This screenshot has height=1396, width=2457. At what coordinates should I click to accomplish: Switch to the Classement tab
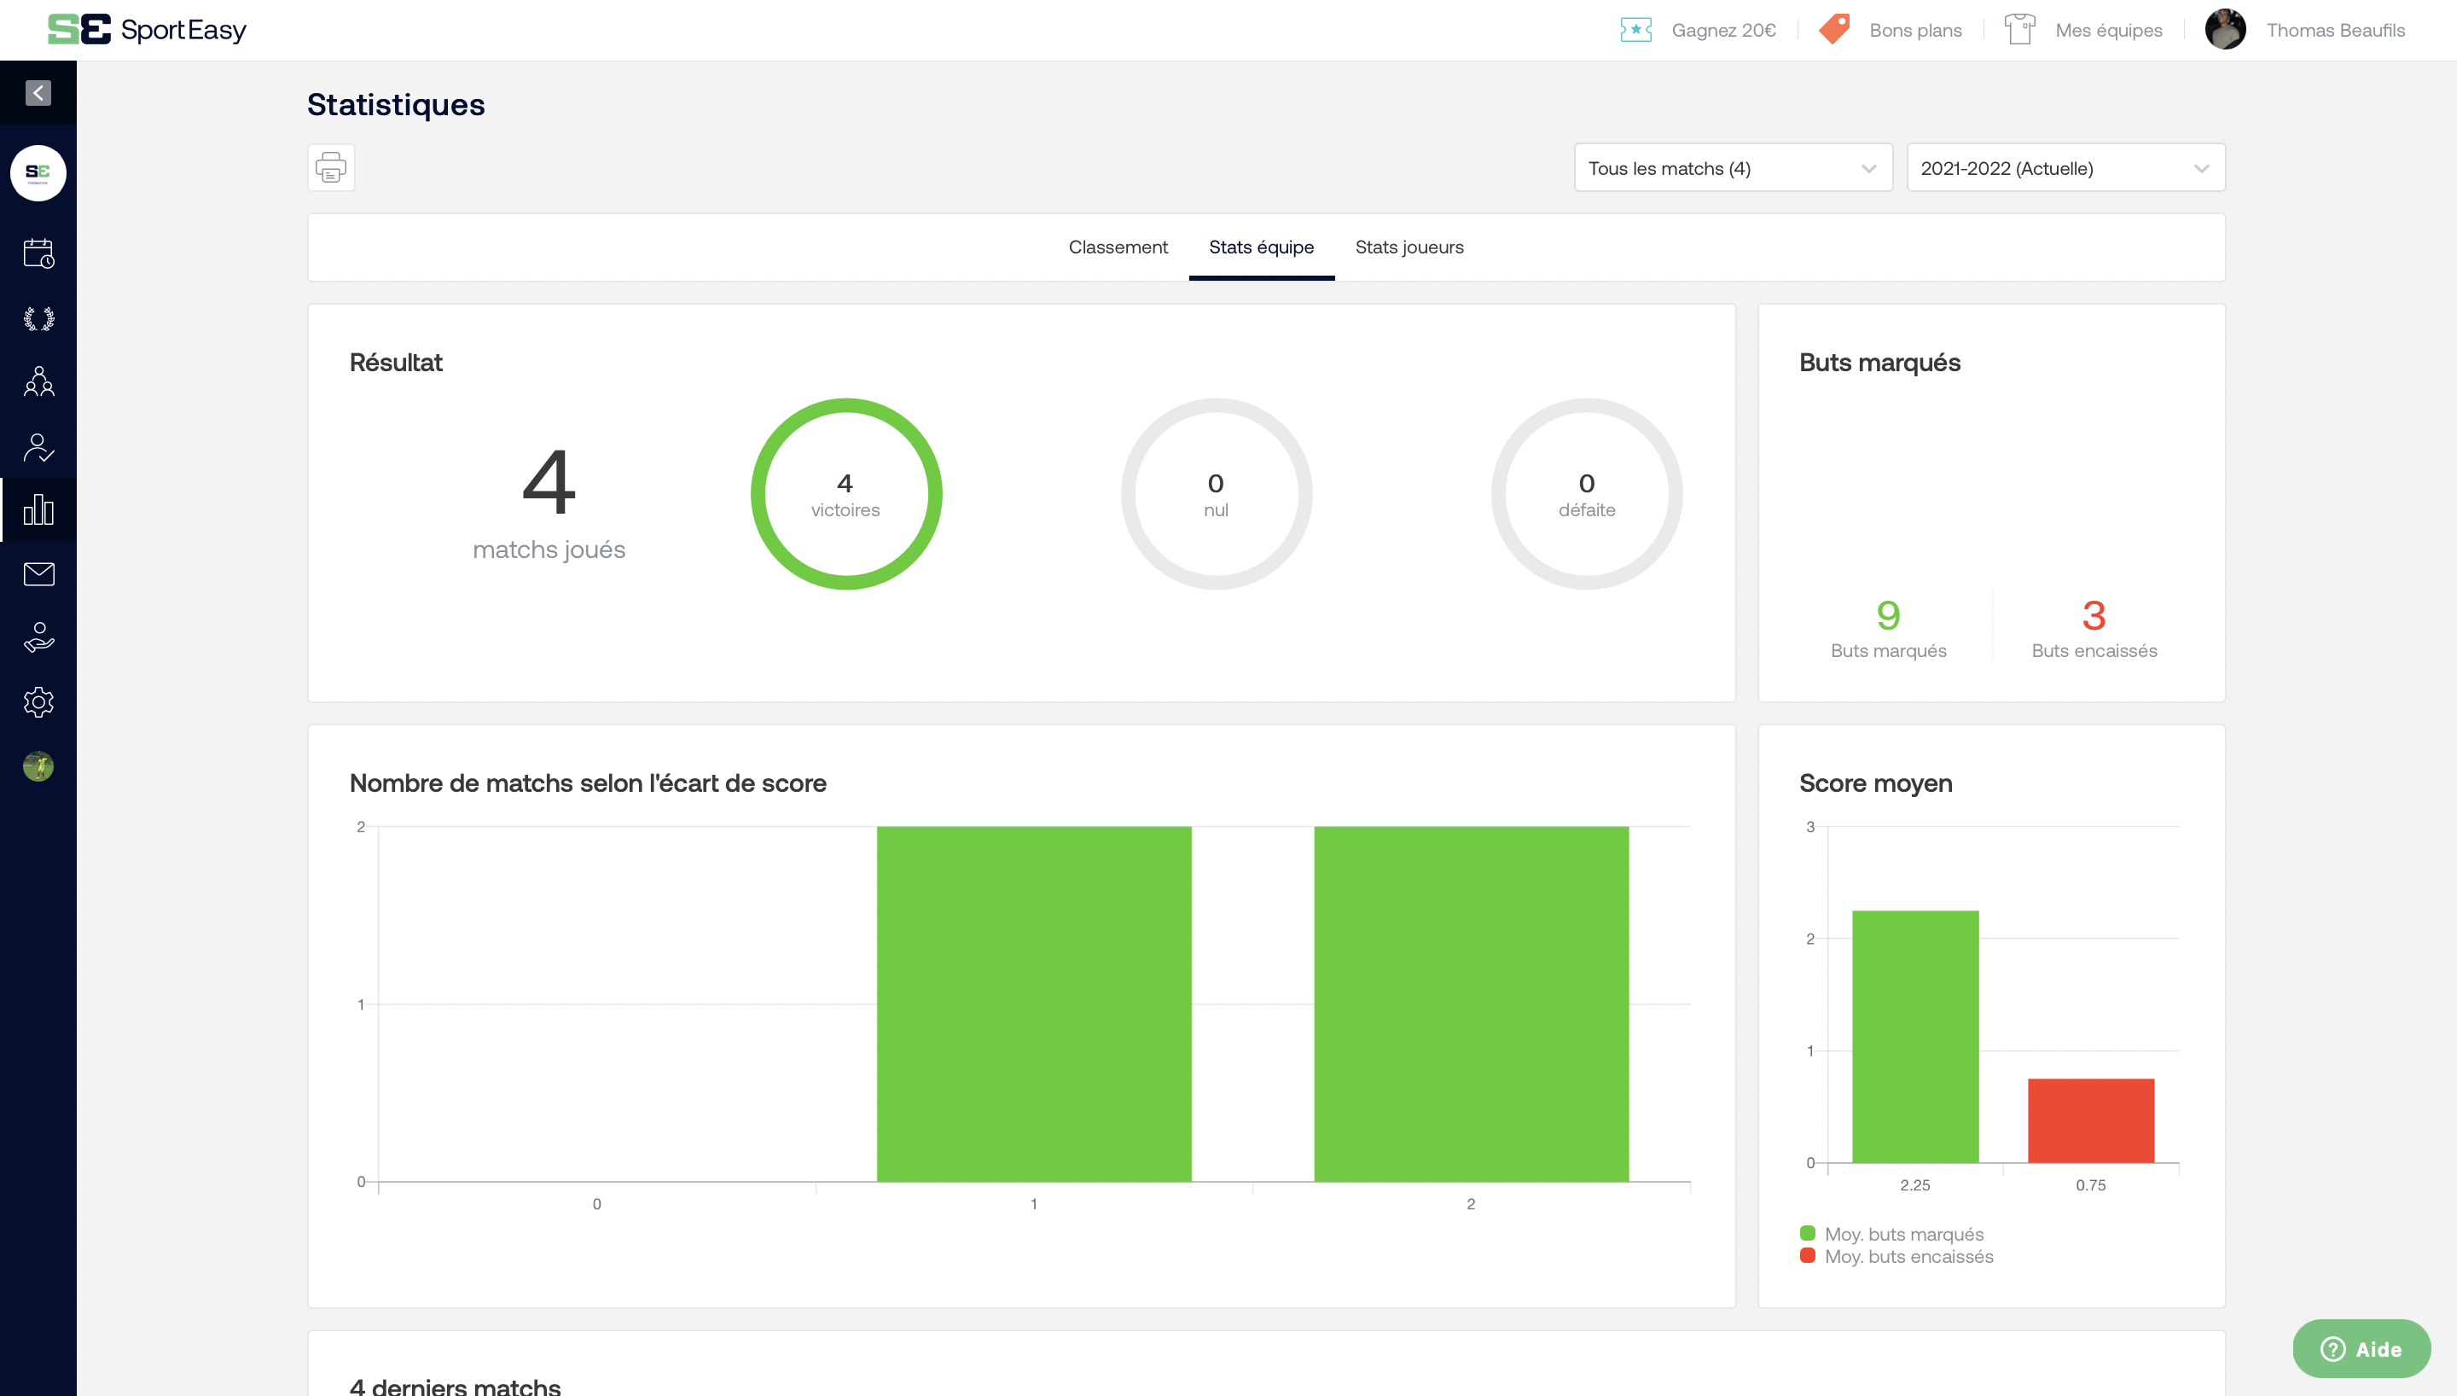(x=1118, y=247)
